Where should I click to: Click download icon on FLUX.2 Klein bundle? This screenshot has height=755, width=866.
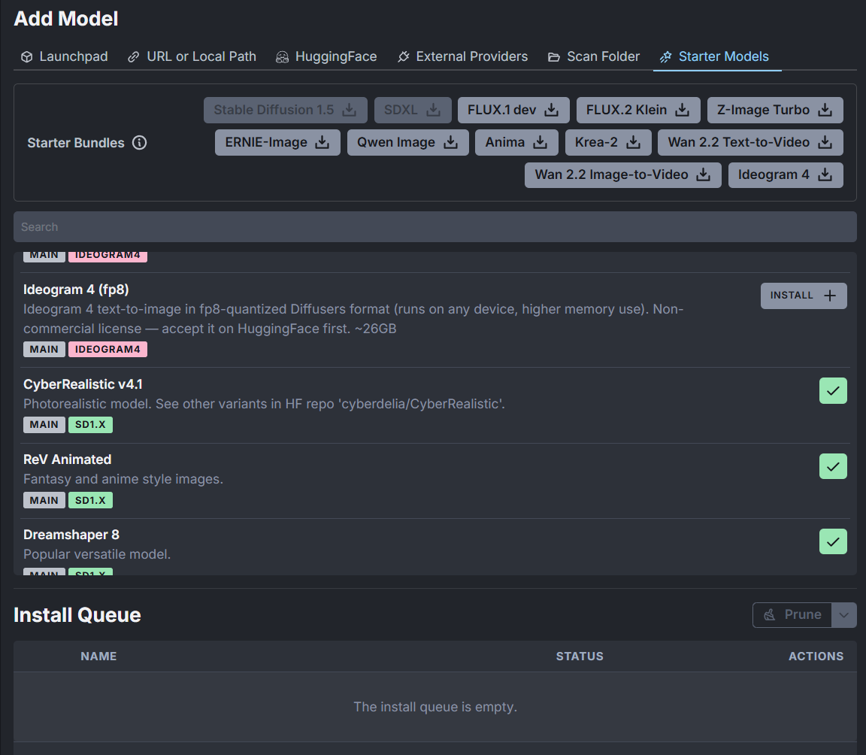click(682, 110)
